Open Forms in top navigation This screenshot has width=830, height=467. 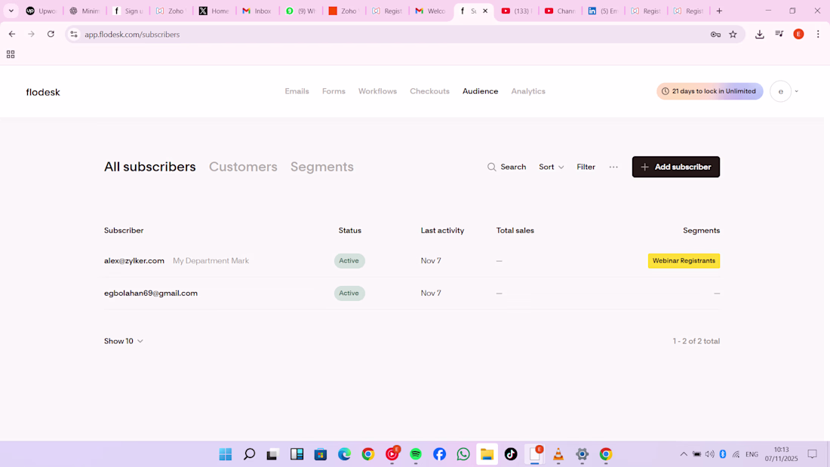click(334, 91)
